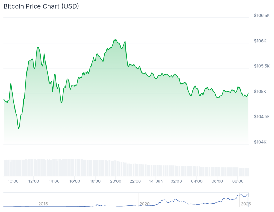Select the $105.5K axis label
This screenshot has width=274, height=212.
pos(262,66)
